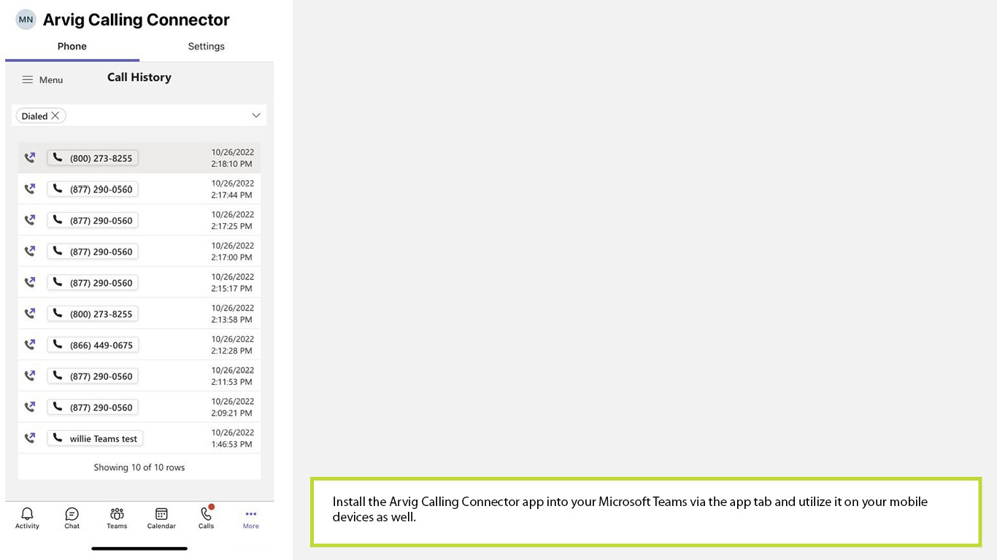Open More in the bottom bar

tap(251, 518)
